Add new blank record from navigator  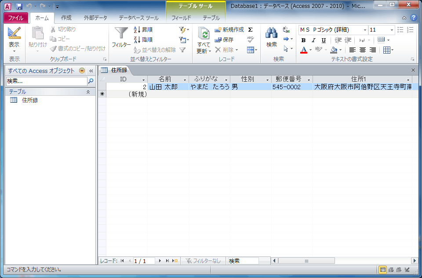pyautogui.click(x=175, y=261)
